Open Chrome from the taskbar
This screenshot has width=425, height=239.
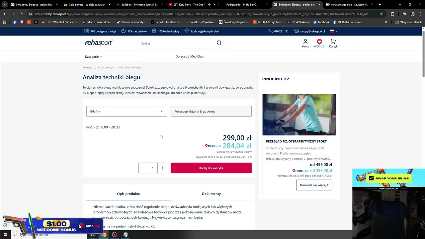click(x=104, y=235)
